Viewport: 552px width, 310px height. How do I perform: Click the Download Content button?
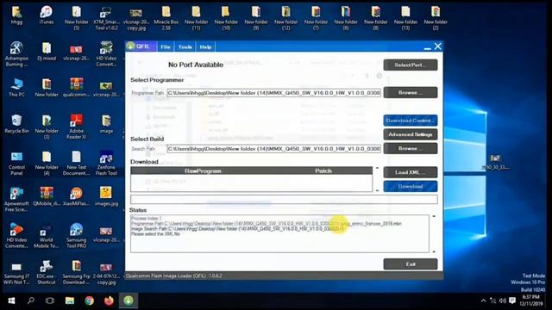(x=411, y=121)
